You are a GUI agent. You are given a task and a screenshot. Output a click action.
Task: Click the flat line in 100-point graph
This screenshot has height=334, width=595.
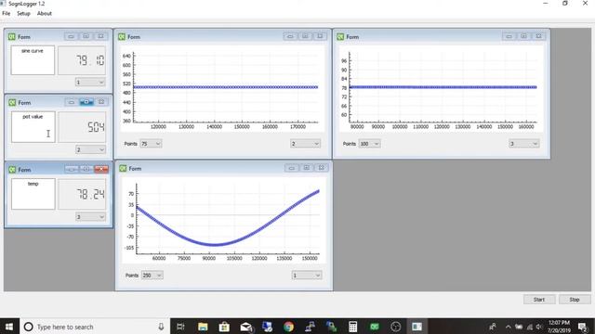click(x=443, y=87)
